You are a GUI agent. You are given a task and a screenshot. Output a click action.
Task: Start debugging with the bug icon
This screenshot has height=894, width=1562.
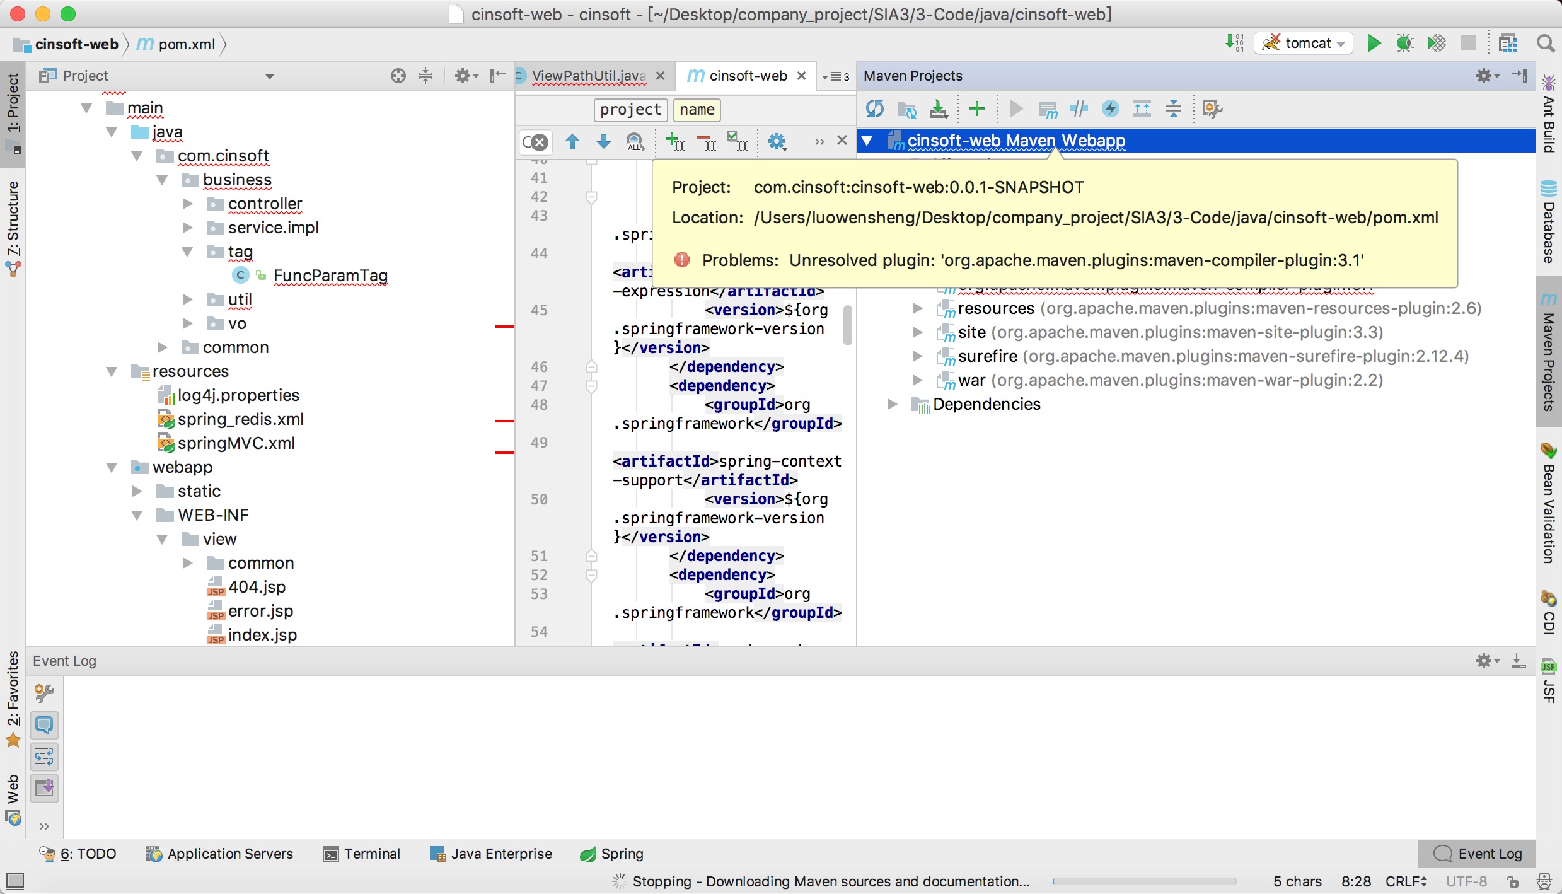[x=1404, y=43]
